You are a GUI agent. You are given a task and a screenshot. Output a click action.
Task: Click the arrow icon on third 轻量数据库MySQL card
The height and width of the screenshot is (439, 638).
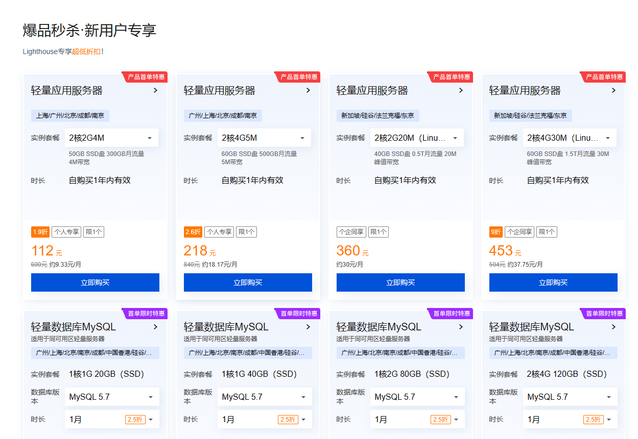pos(461,326)
